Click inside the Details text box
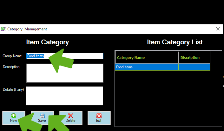This screenshot has width=224, height=131. (65, 96)
